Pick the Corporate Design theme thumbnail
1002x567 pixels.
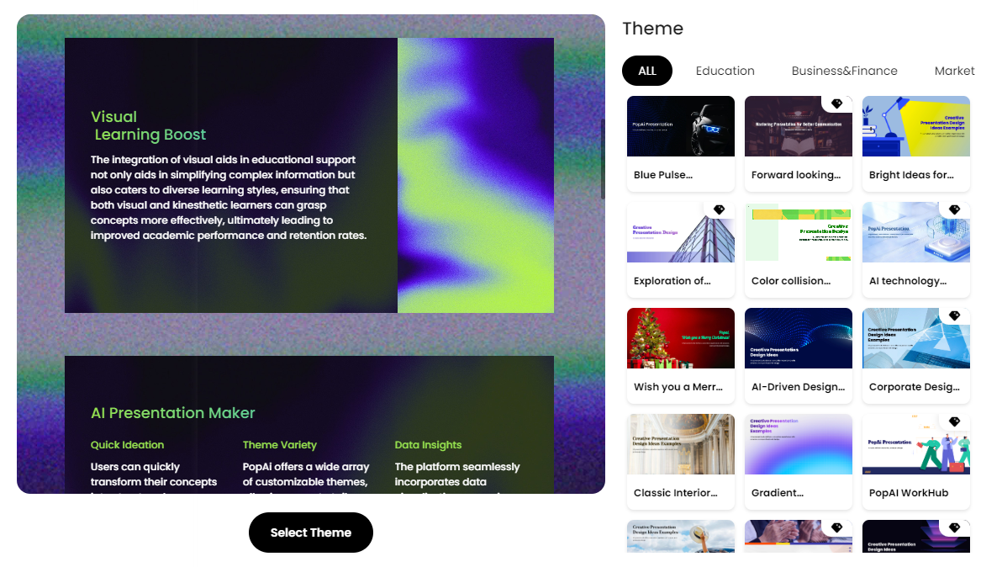point(915,338)
